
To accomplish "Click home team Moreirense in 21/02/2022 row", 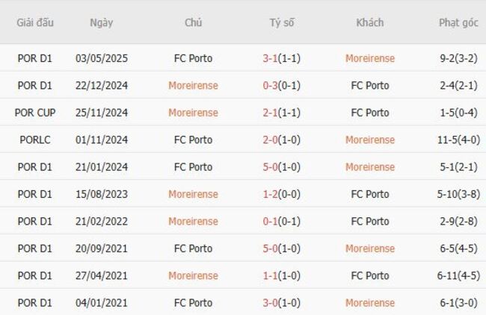I will [x=193, y=221].
